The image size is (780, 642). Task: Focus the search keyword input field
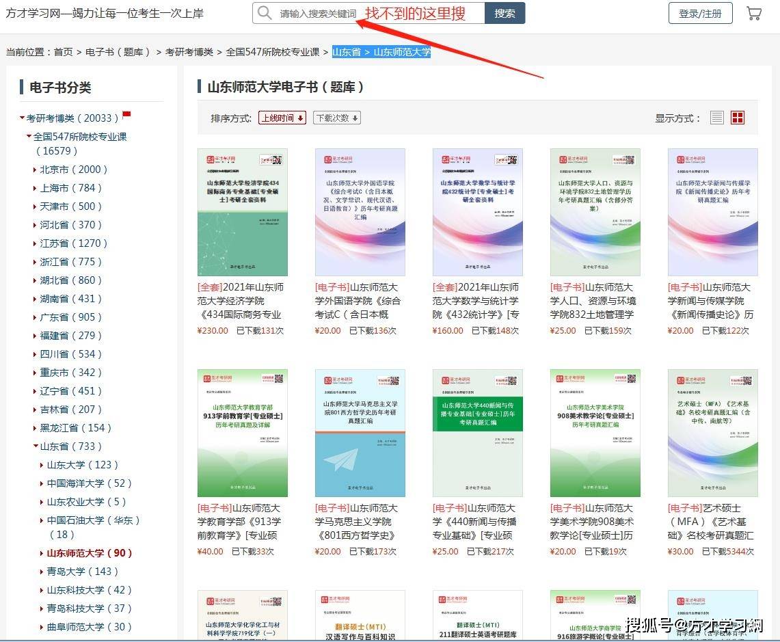368,13
